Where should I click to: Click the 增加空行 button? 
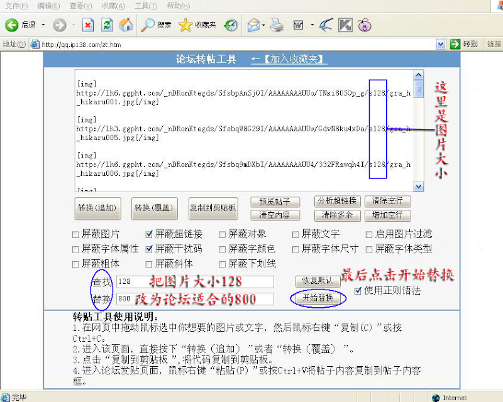[387, 215]
